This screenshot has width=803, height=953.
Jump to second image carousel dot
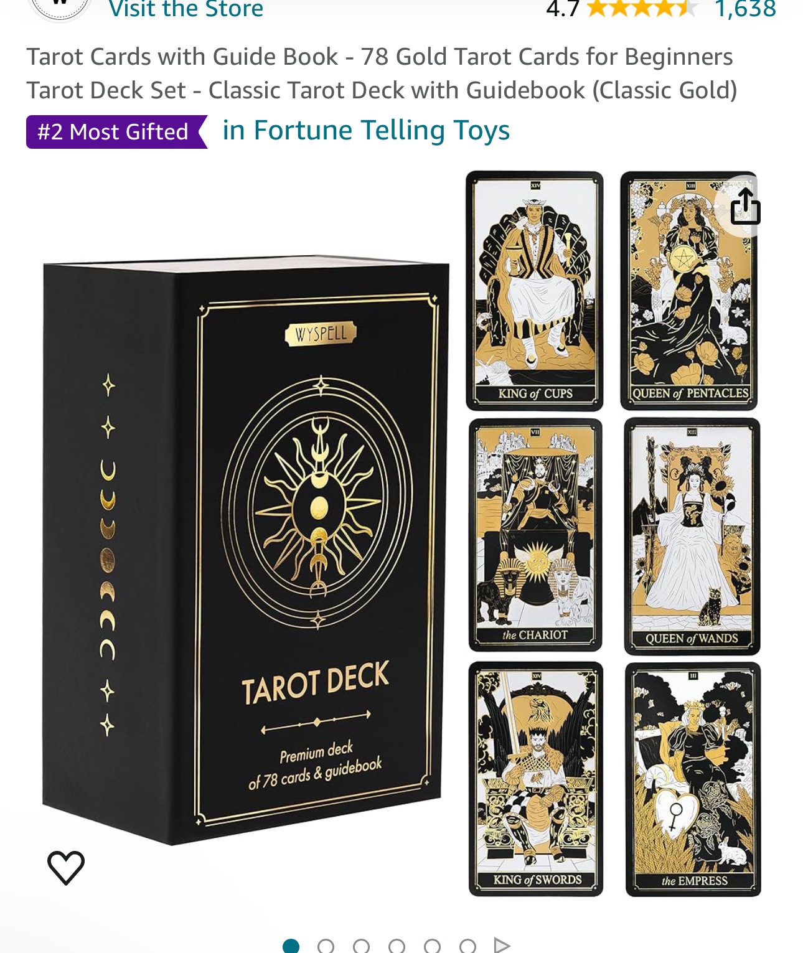click(x=326, y=946)
